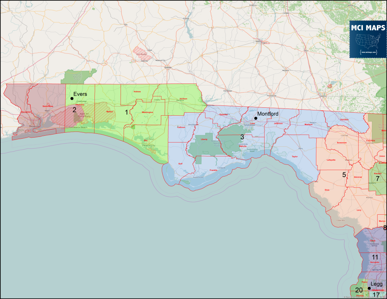Viewport: 387px width, 299px height.
Task: Click the Calhoun county label
Action: point(181,127)
